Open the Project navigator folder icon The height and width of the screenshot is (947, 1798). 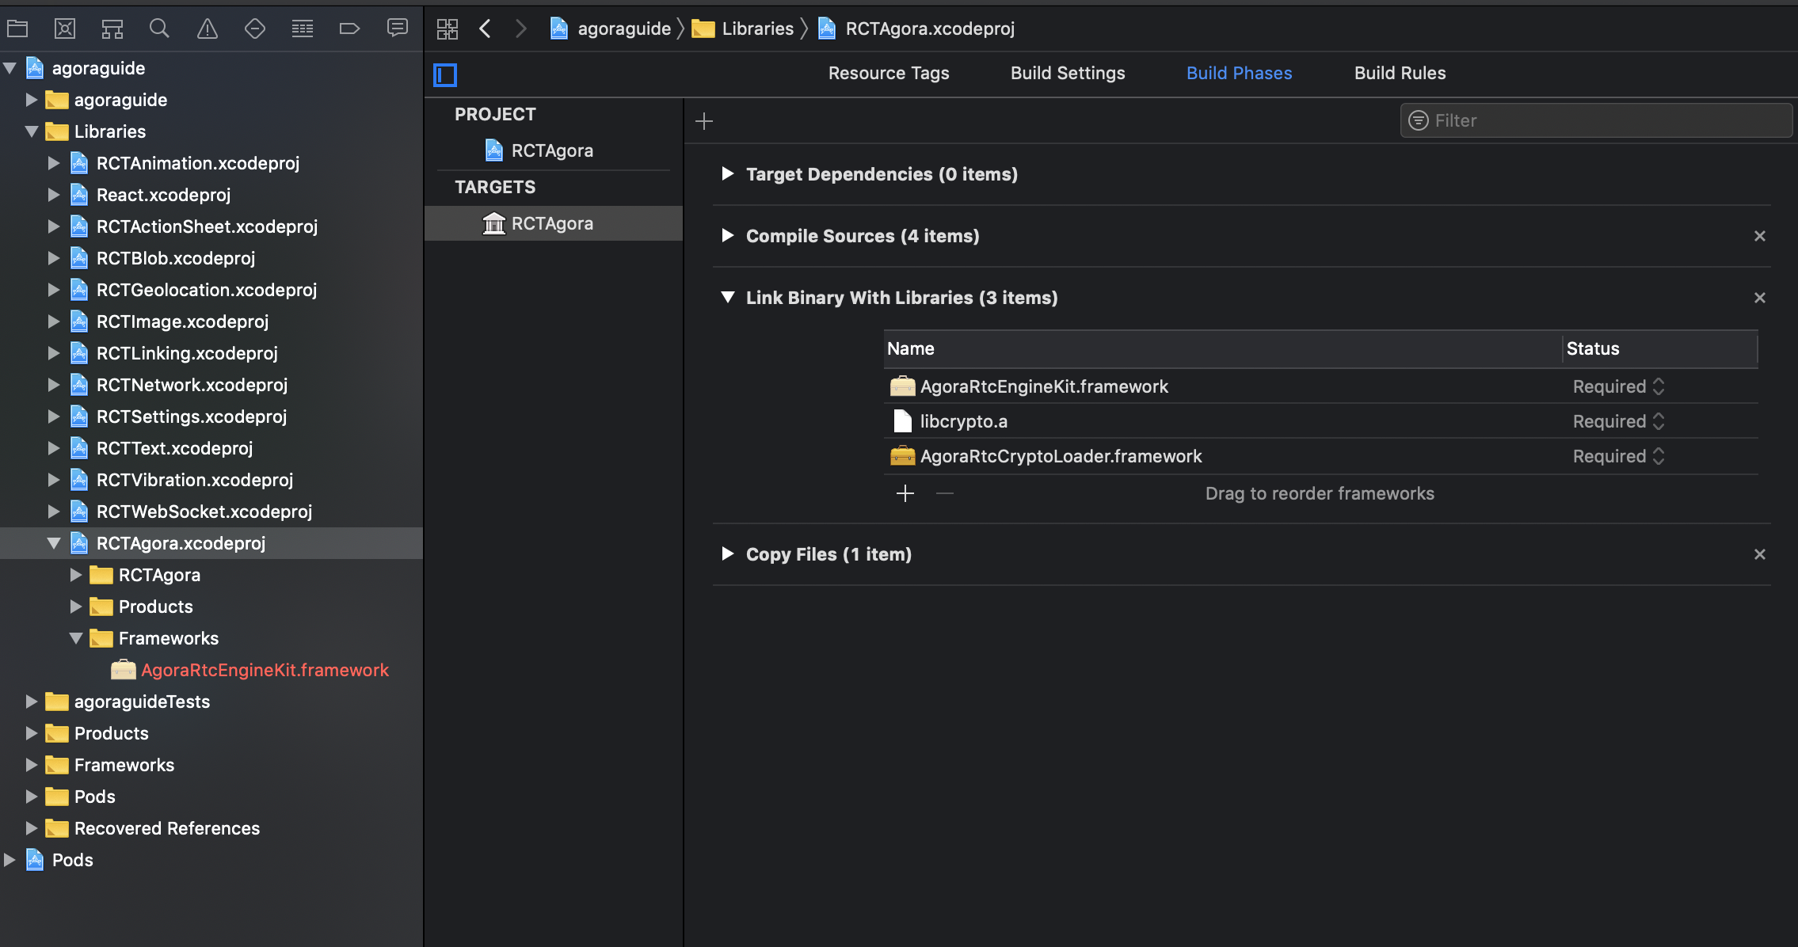pos(17,29)
